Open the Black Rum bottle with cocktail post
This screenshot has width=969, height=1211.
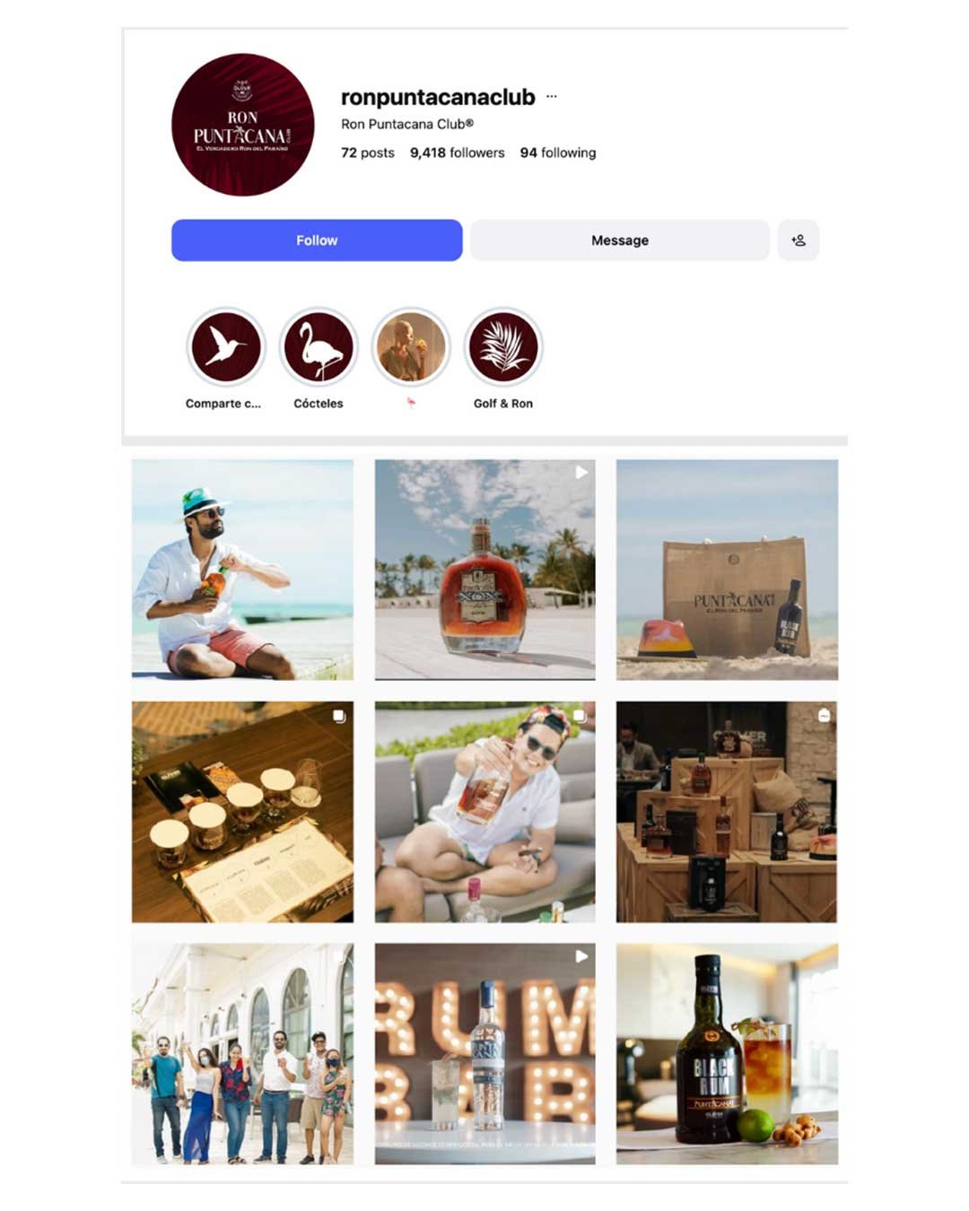pyautogui.click(x=727, y=1054)
